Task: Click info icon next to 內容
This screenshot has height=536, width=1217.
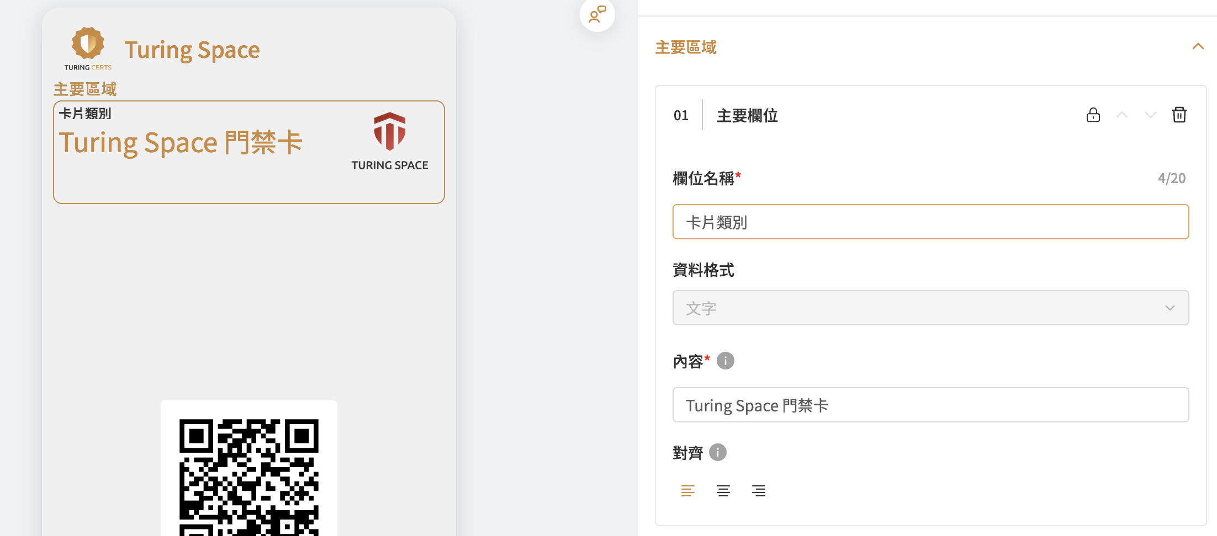Action: (725, 361)
